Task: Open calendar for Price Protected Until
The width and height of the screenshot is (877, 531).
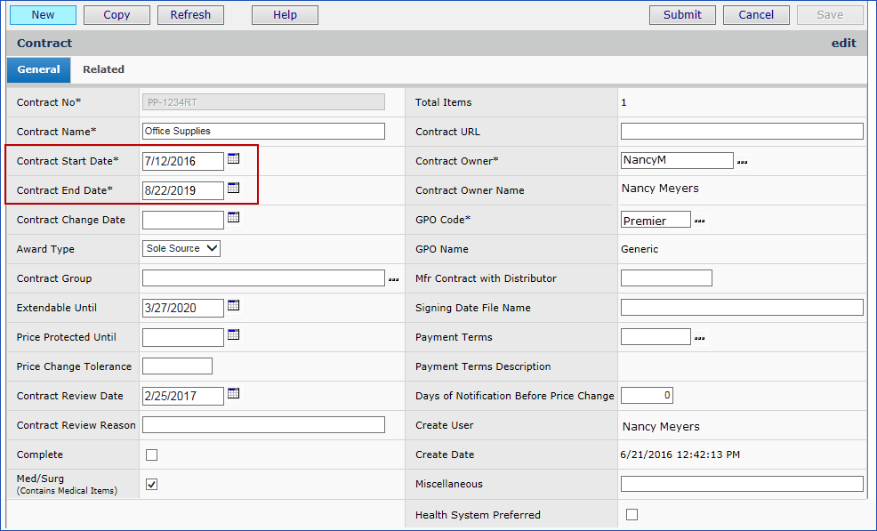Action: [234, 334]
